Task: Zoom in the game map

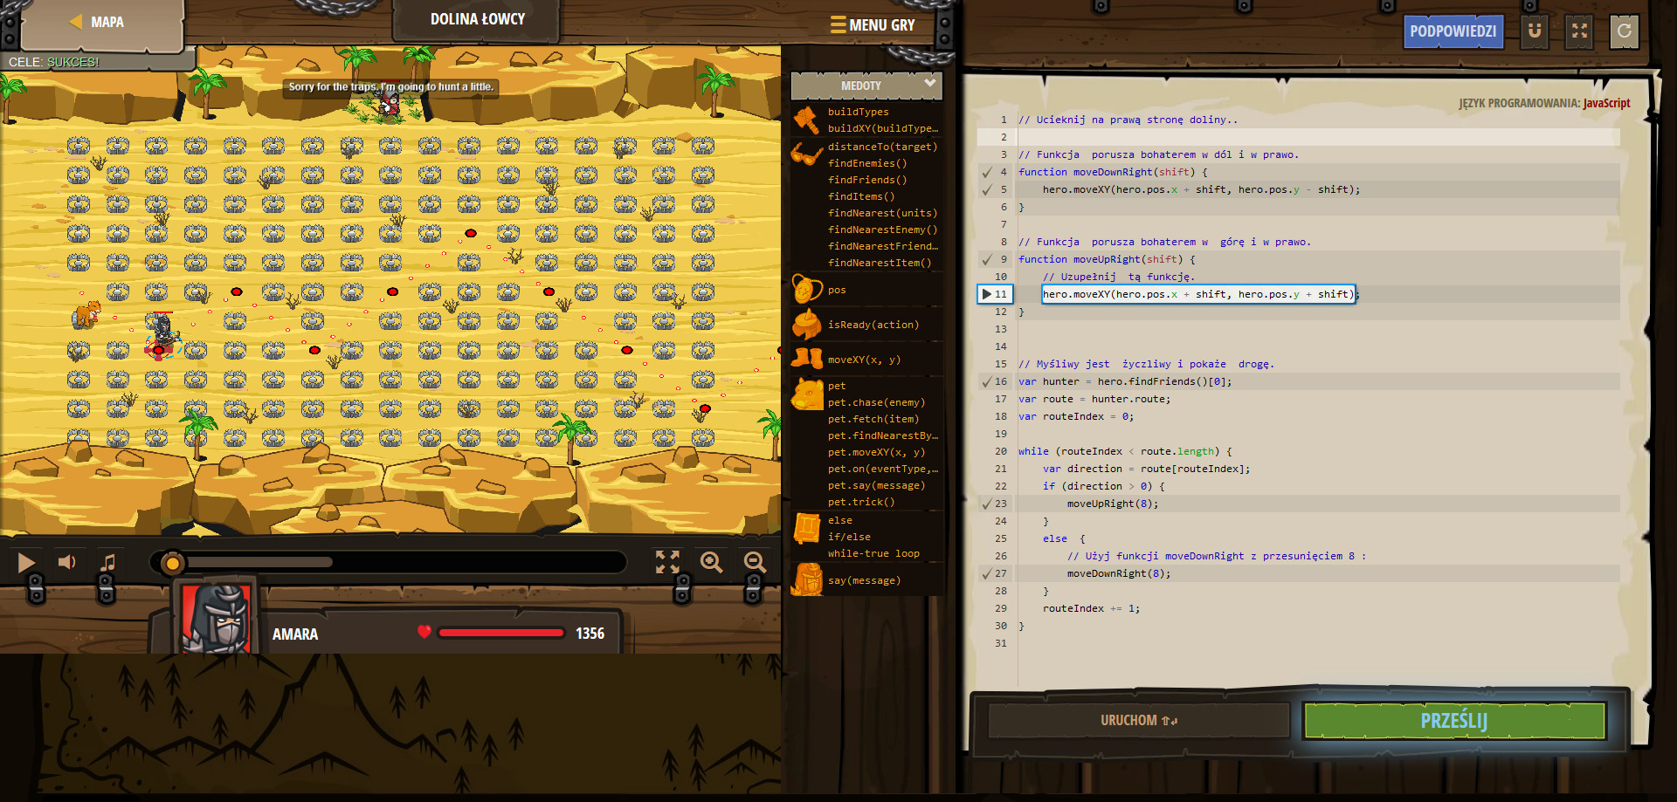Action: 712,563
